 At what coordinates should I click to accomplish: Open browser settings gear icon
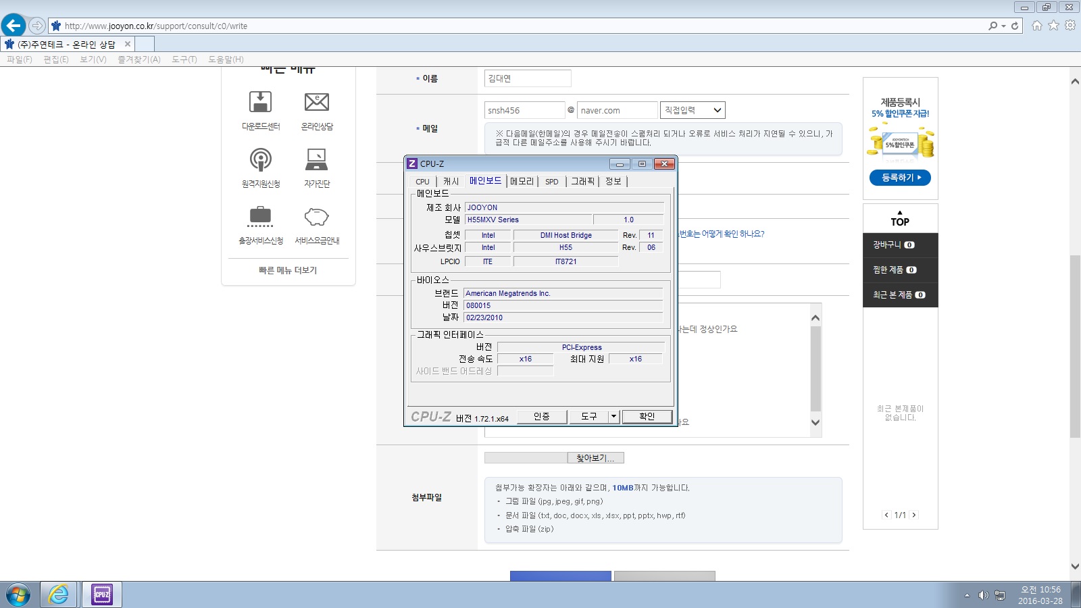pyautogui.click(x=1070, y=26)
